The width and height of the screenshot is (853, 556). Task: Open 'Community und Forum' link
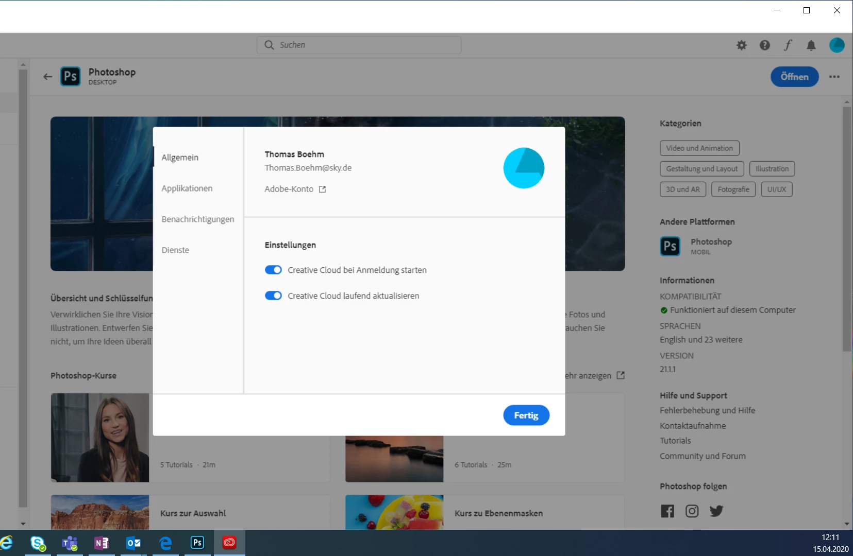[x=703, y=456]
